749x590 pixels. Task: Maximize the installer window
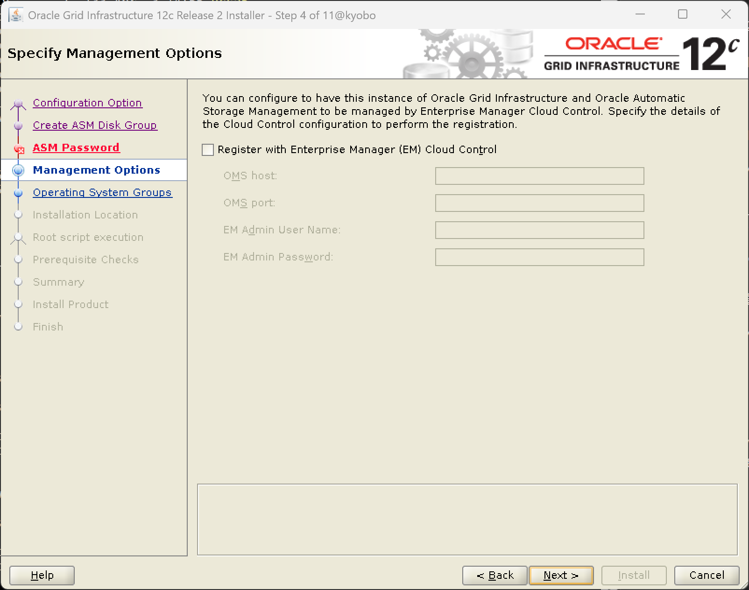point(683,14)
